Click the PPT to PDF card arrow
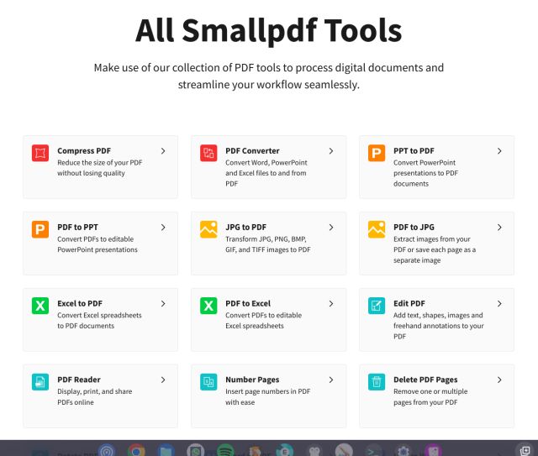 coord(499,151)
